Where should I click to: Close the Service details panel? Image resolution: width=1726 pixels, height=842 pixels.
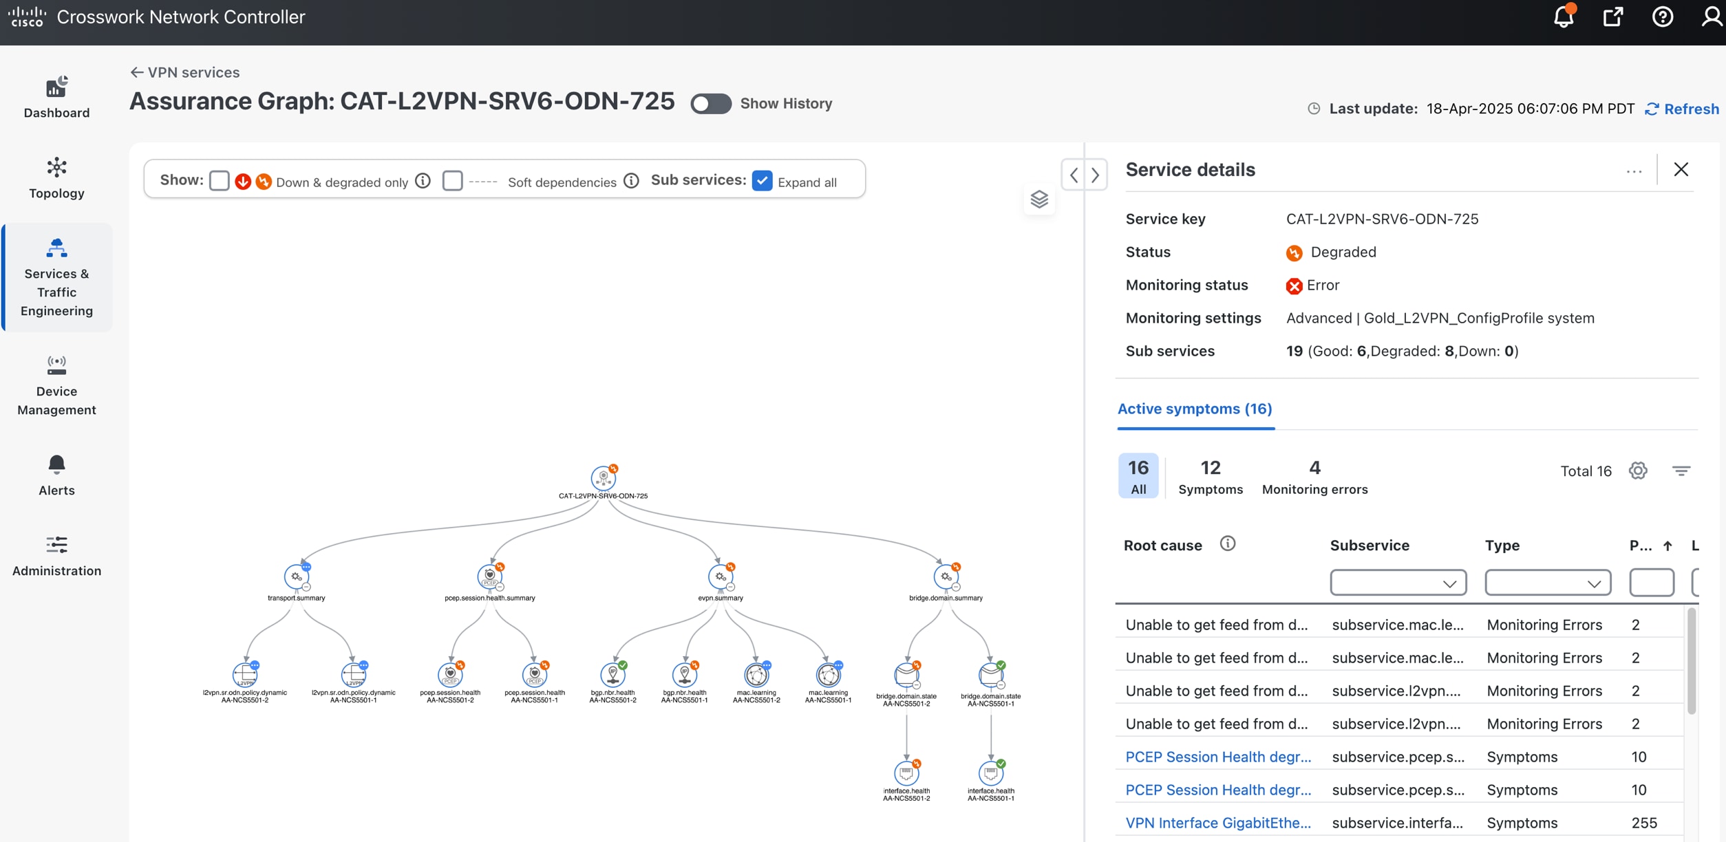pyautogui.click(x=1681, y=169)
